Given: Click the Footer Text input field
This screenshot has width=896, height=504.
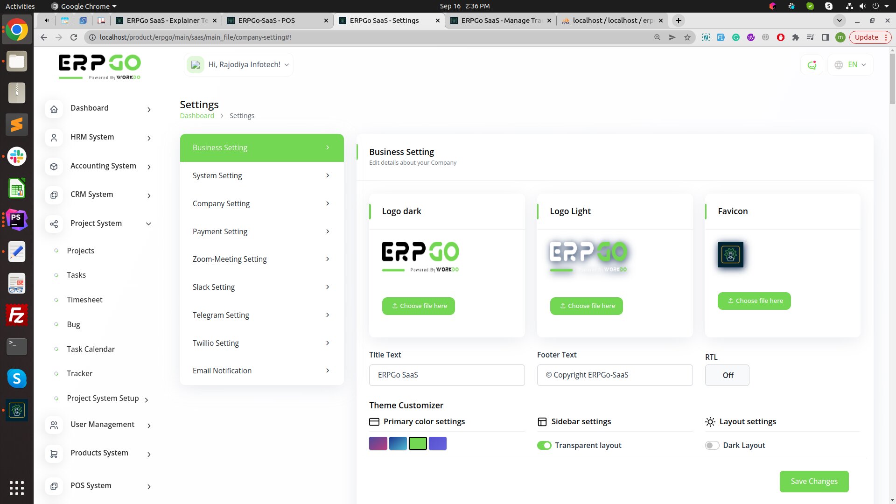Looking at the screenshot, I should pos(615,375).
